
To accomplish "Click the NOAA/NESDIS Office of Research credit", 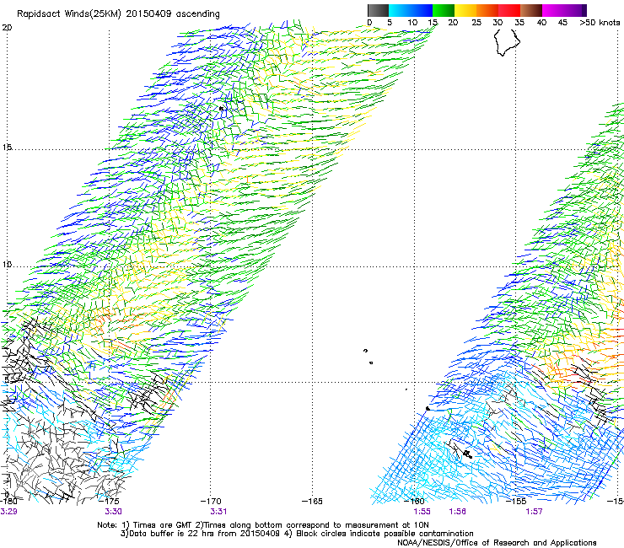I will pyautogui.click(x=497, y=543).
